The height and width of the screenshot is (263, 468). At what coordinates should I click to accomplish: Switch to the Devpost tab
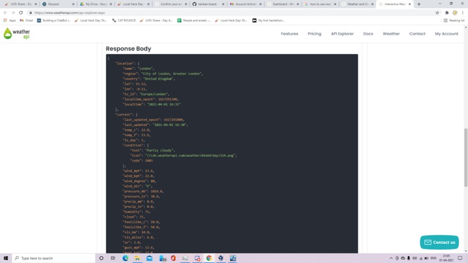click(58, 4)
